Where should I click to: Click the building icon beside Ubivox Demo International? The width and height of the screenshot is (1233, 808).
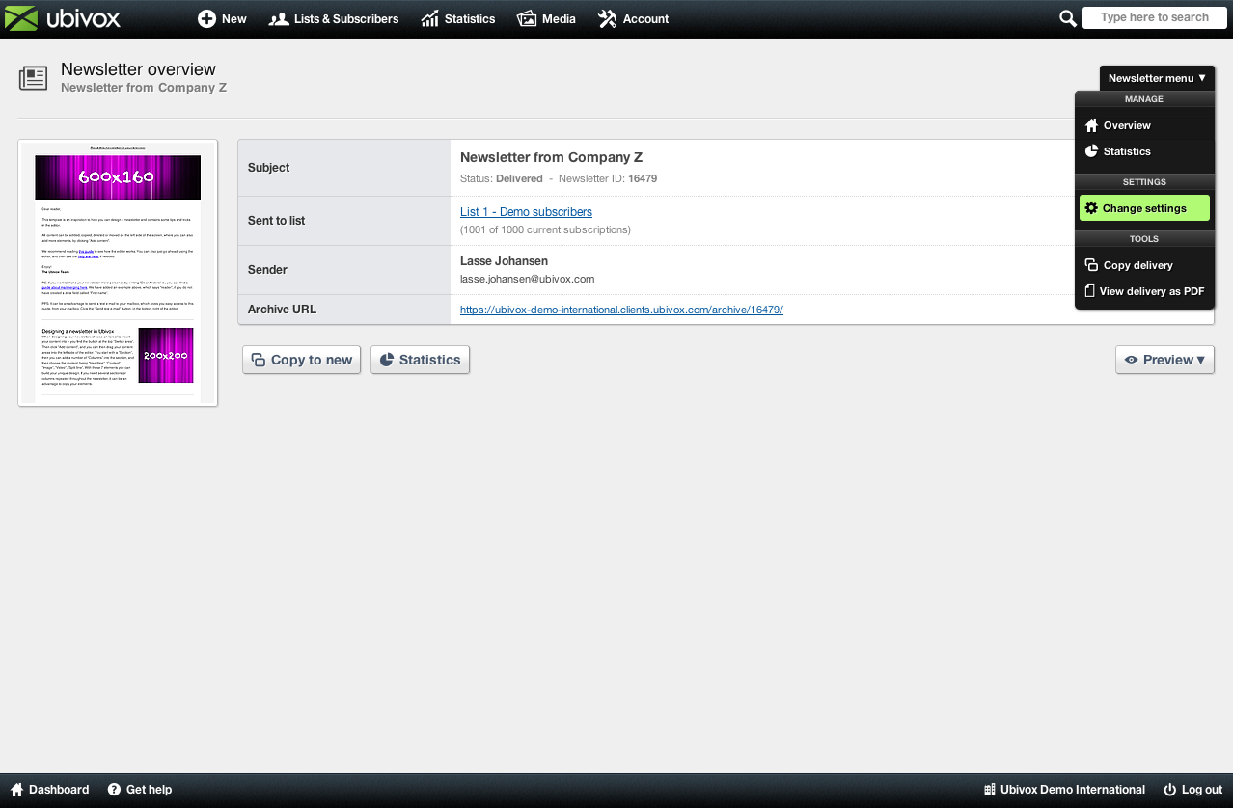[989, 790]
